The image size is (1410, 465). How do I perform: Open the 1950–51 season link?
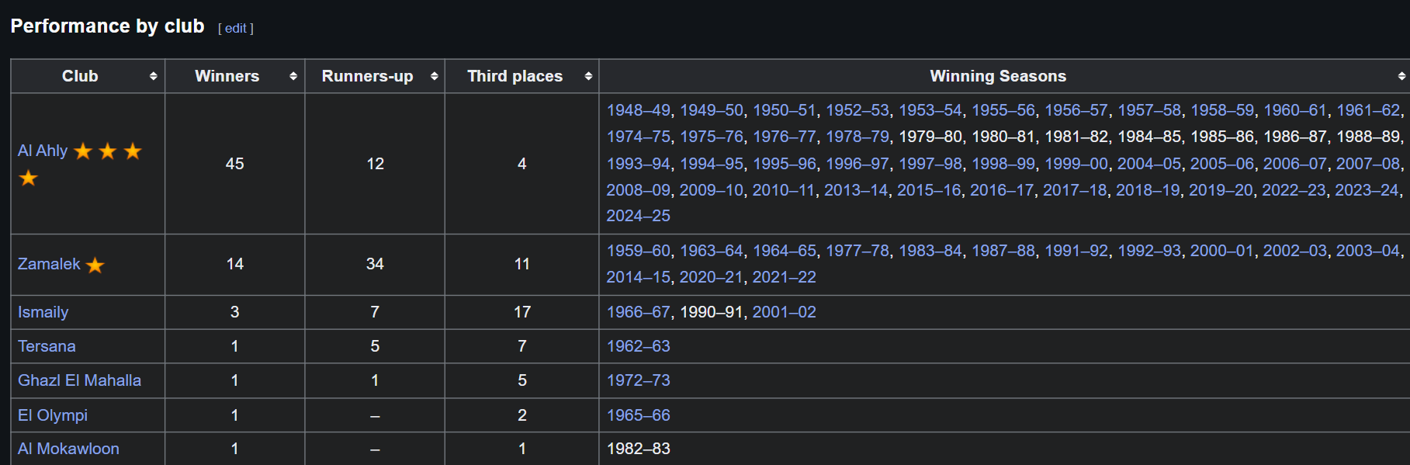[x=785, y=110]
